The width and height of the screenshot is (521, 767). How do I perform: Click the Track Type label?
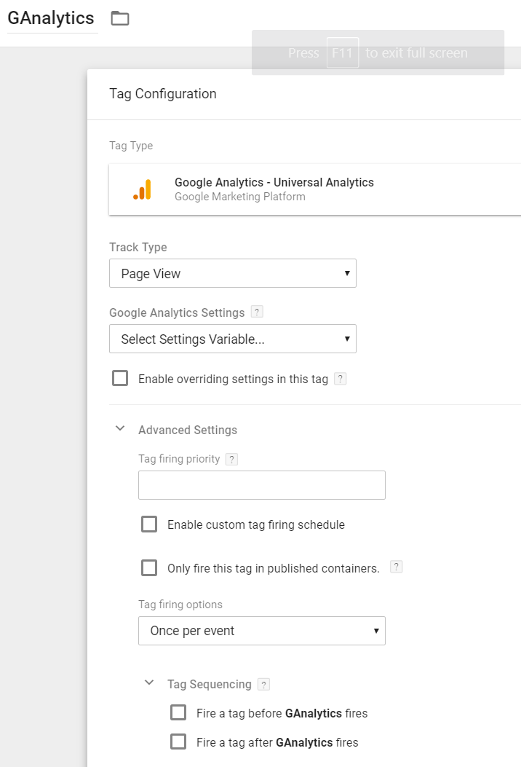point(138,248)
